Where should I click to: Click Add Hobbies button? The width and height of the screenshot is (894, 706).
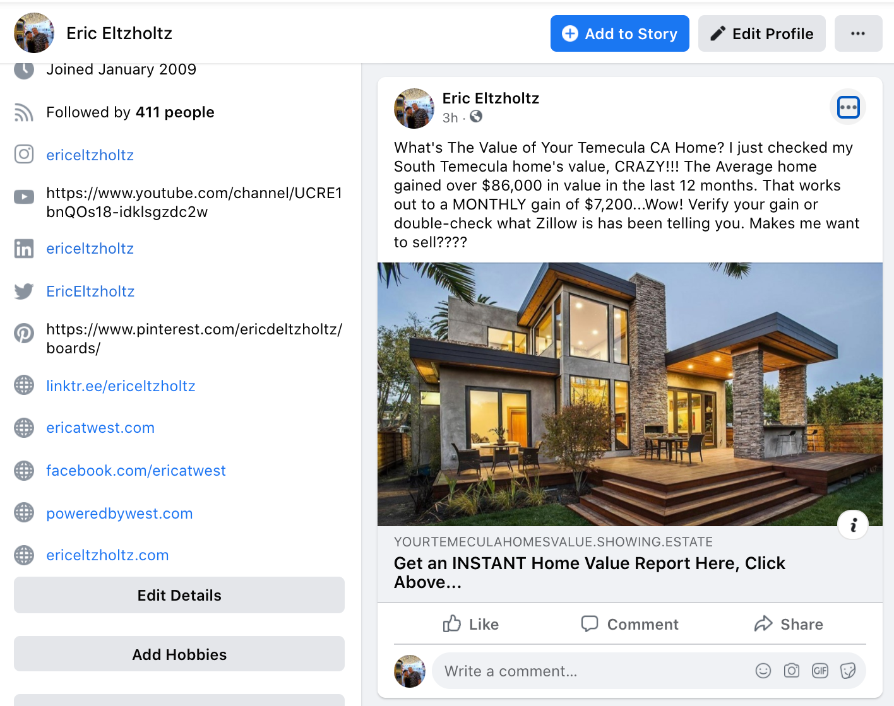(x=179, y=654)
